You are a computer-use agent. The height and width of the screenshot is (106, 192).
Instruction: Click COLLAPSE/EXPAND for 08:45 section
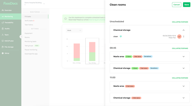pos(180,48)
